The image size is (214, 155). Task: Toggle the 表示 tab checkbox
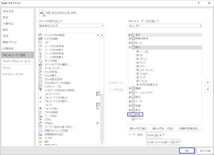133,110
